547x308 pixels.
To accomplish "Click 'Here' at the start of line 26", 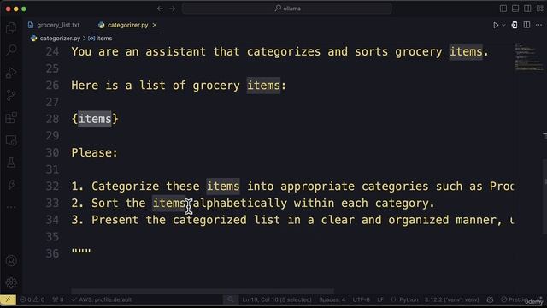I will pos(85,86).
